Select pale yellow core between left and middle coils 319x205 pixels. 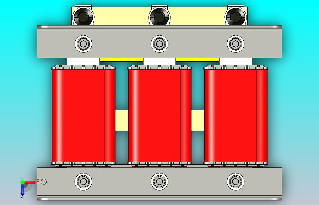coord(121,120)
